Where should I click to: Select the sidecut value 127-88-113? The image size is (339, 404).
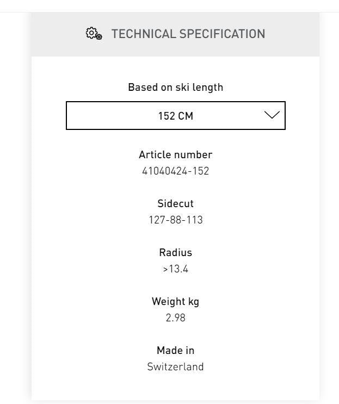(175, 220)
